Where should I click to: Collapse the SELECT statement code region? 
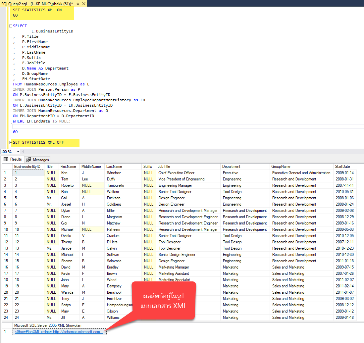10,25
